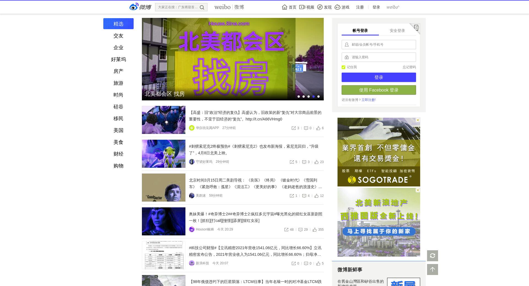Select 好莱坞 category in sidebar
This screenshot has height=286, width=529.
pos(118,59)
